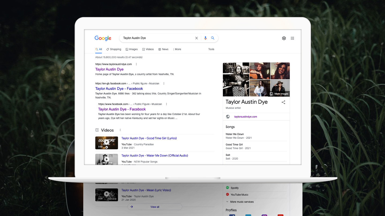Open the white-shirt photo by wooden wall
The height and width of the screenshot is (216, 385).
coord(260,88)
